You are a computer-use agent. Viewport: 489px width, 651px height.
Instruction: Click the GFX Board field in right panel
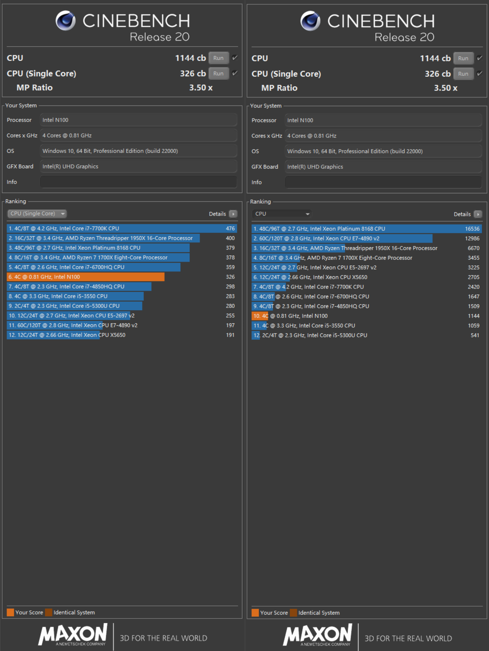point(383,167)
